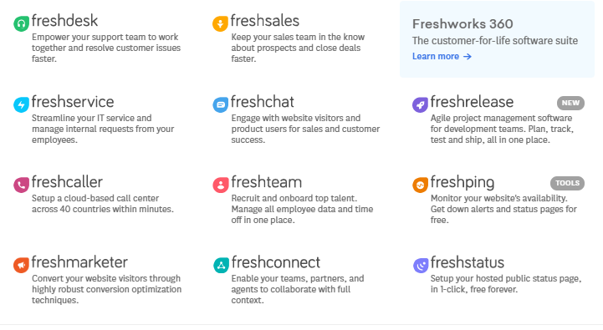Click the red Freshteam person icon
The width and height of the screenshot is (603, 330).
pos(220,185)
